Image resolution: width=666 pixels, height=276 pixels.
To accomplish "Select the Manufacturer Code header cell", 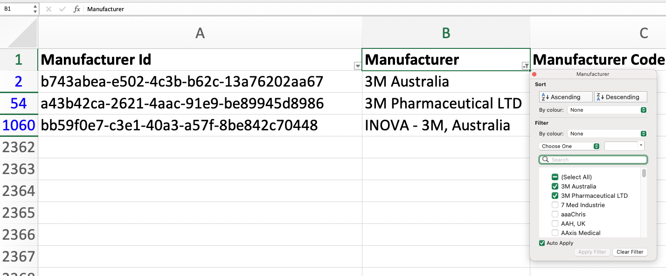I will 598,60.
